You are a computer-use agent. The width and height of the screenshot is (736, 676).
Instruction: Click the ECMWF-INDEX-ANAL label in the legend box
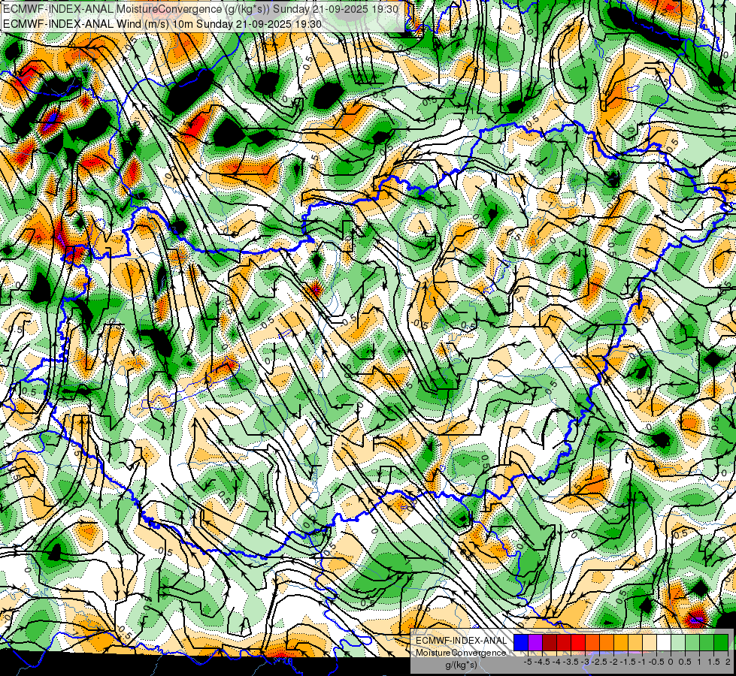click(462, 641)
